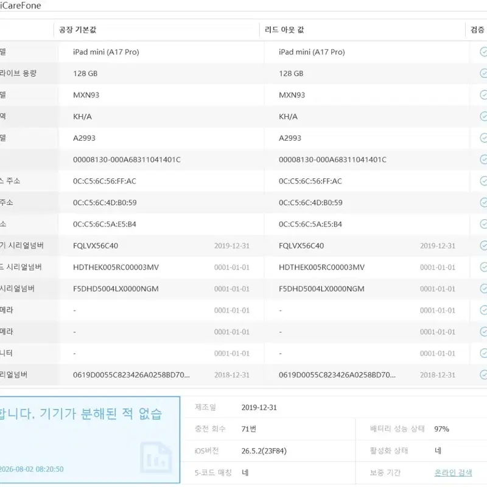The width and height of the screenshot is (487, 487).
Task: Click the 배터리 성능 상태 label
Action: (x=398, y=429)
